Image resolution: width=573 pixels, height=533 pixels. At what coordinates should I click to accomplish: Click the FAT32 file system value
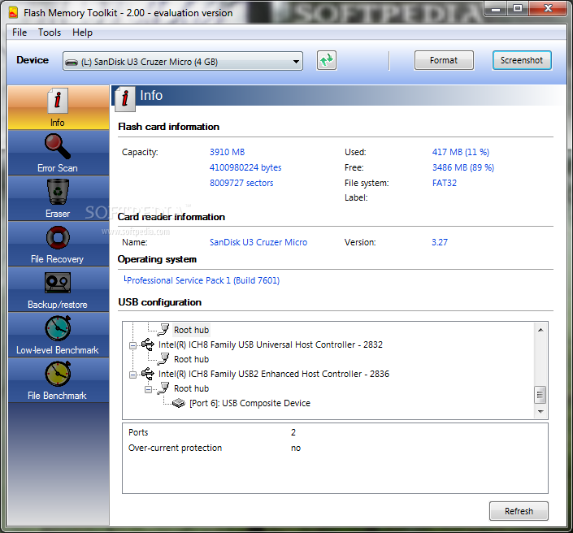(445, 183)
